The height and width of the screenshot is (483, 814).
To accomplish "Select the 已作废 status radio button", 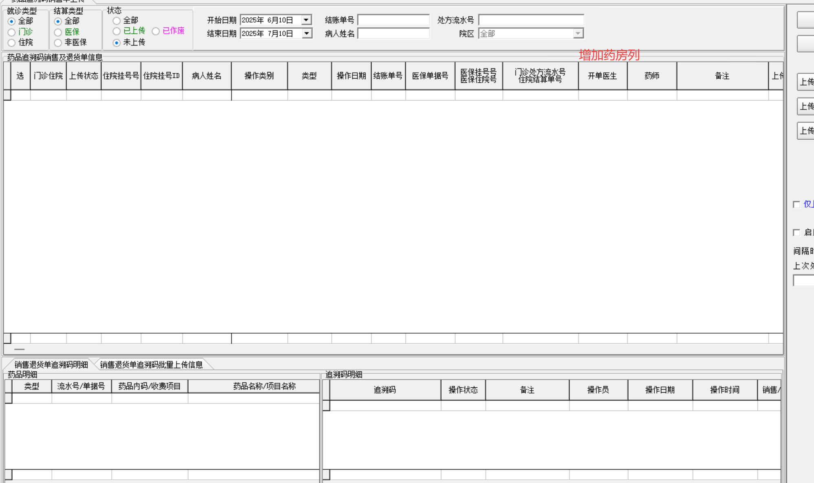I will coord(156,31).
